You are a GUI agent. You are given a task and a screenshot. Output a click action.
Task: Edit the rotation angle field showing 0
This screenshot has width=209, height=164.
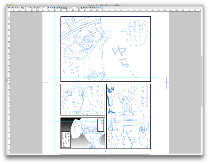[45, 8]
